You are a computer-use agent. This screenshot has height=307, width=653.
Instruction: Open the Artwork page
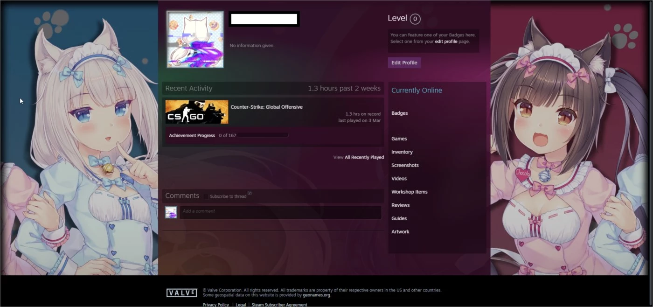point(400,232)
